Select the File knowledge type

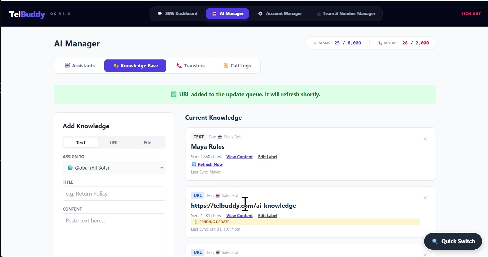[147, 143]
